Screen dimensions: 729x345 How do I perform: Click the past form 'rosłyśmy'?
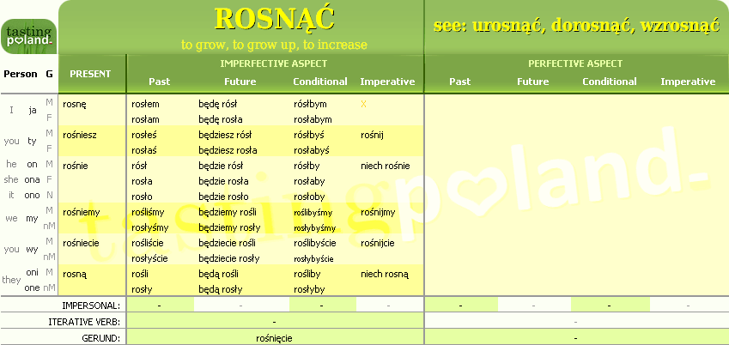[150, 227]
